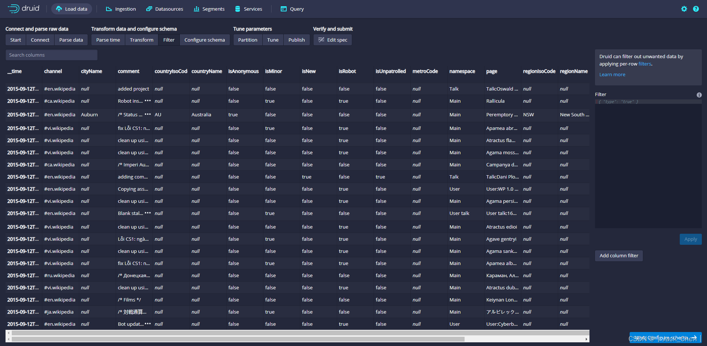
Task: Expand the ellipsis on 'Bot updat...' comment
Action: point(148,324)
